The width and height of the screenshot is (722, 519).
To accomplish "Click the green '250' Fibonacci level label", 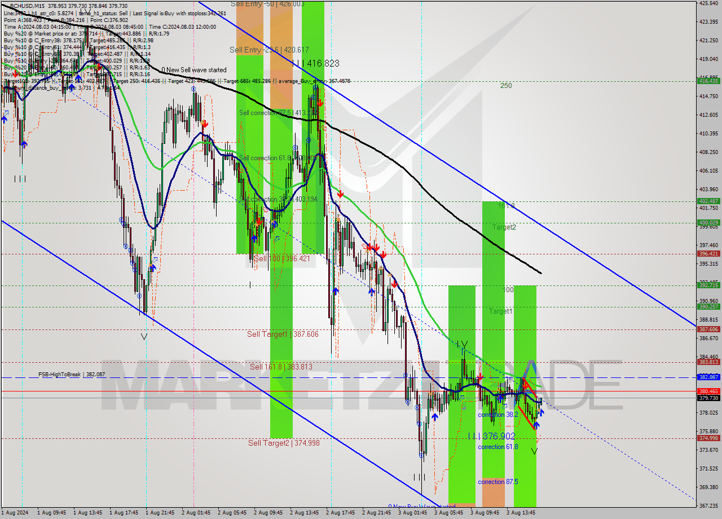I will [506, 86].
